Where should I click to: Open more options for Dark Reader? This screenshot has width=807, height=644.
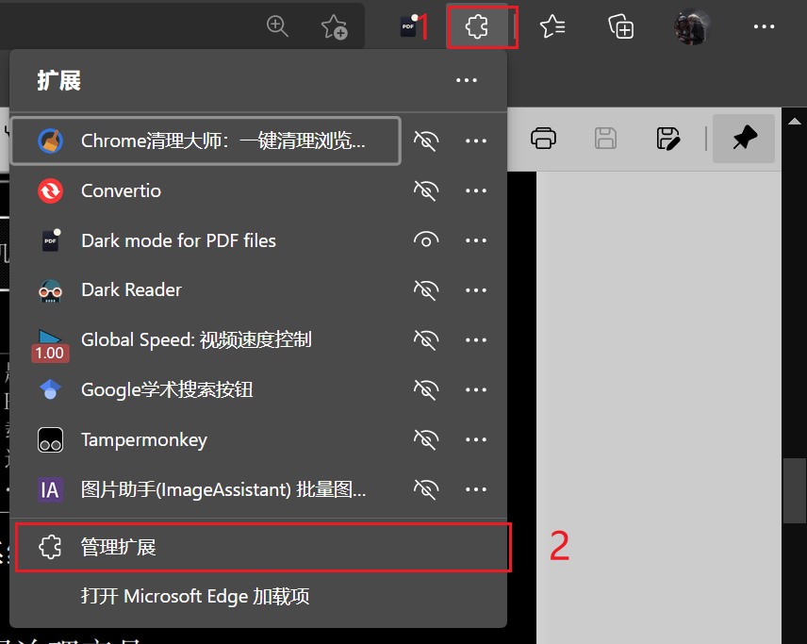476,289
